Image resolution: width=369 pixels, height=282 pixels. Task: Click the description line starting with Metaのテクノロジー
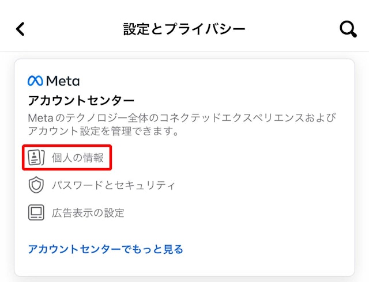[182, 117]
